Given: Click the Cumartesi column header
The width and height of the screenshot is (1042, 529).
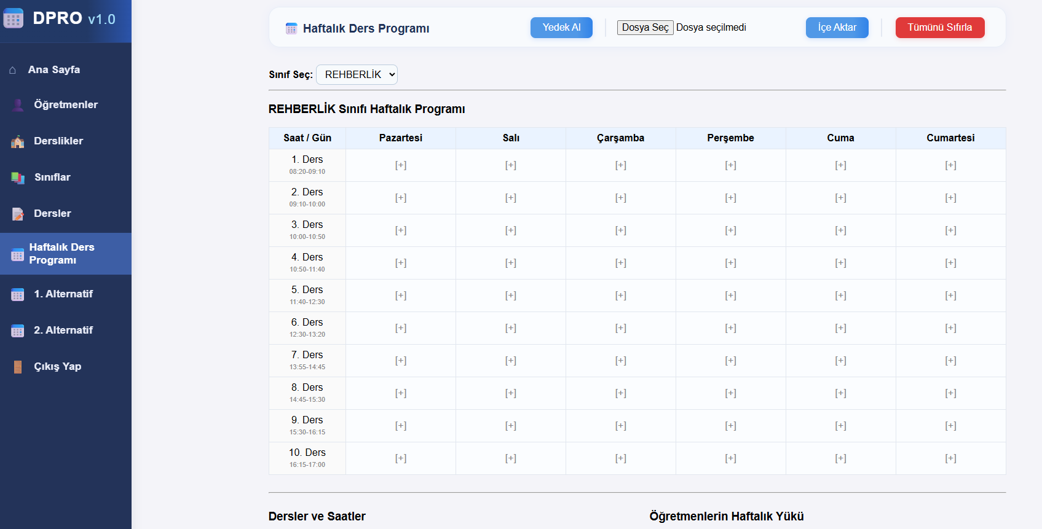Looking at the screenshot, I should [950, 138].
